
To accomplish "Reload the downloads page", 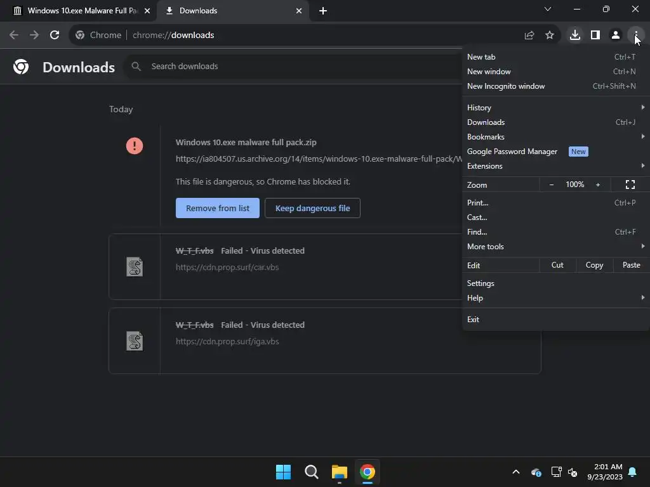I will [55, 36].
